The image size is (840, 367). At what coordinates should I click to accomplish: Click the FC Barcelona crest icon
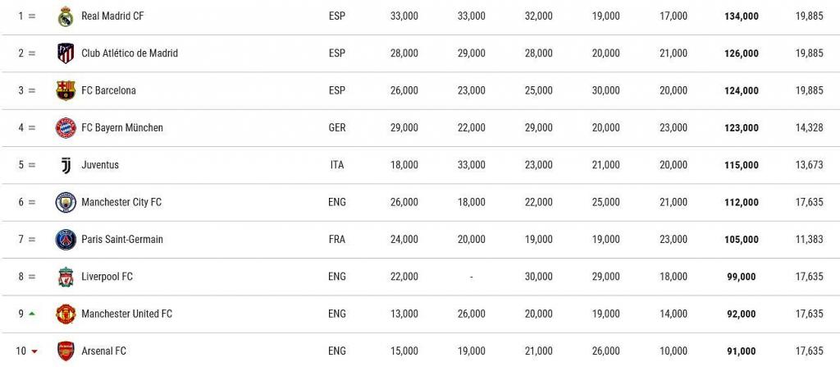click(x=66, y=90)
